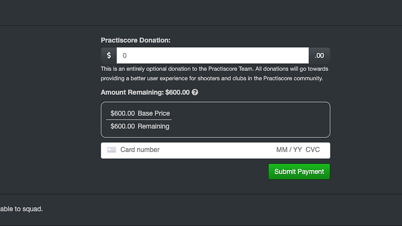Click the divider line under Base Price
Image resolution: width=402 pixels, height=226 pixels.
[x=139, y=119]
